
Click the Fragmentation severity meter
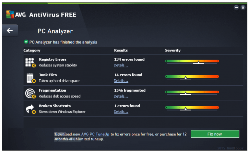[x=192, y=93]
